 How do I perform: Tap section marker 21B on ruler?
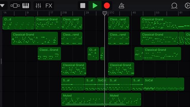pos(64,12)
